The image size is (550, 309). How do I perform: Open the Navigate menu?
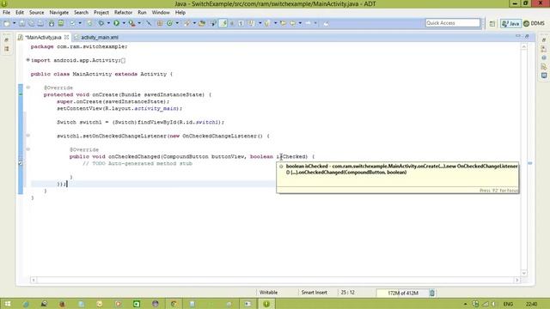click(59, 12)
